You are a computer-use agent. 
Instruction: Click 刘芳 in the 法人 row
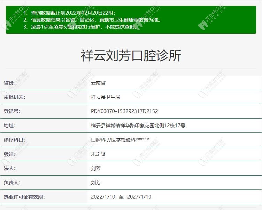[96, 169]
